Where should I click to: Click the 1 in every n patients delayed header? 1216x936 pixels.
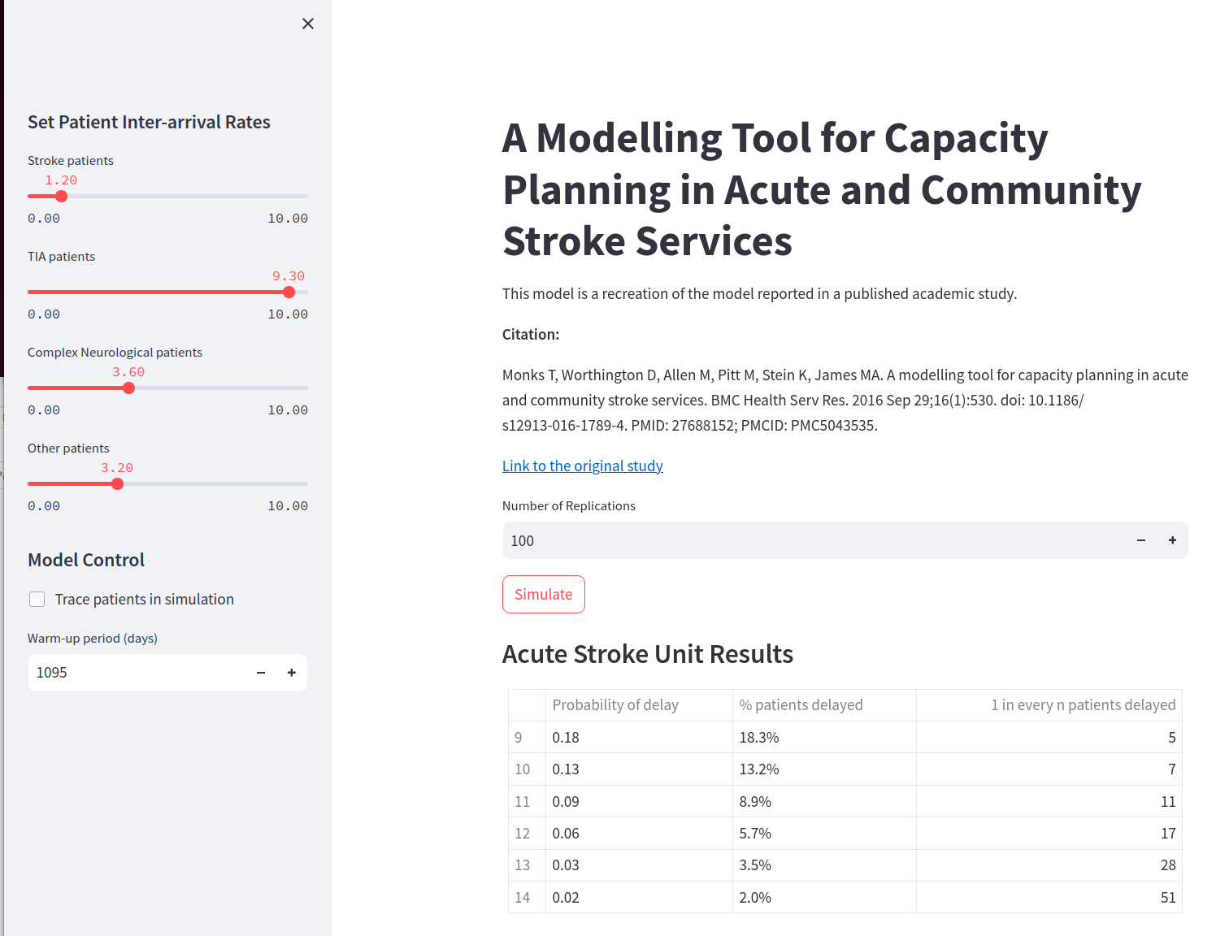[x=1083, y=705]
